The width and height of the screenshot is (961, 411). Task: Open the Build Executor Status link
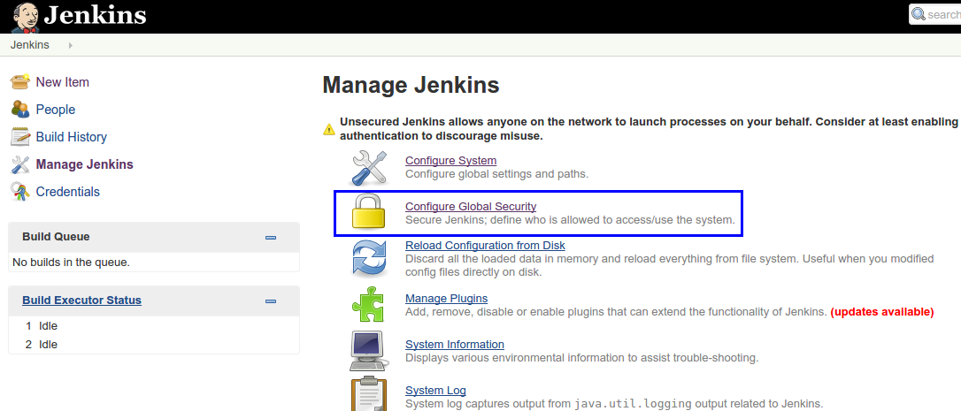click(82, 301)
